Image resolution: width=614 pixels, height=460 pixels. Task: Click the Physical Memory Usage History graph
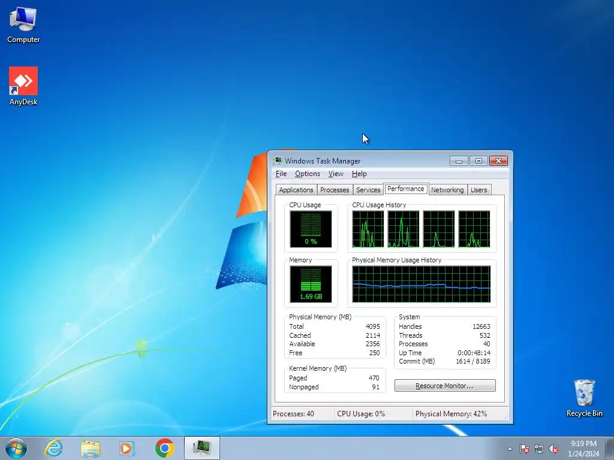point(422,285)
